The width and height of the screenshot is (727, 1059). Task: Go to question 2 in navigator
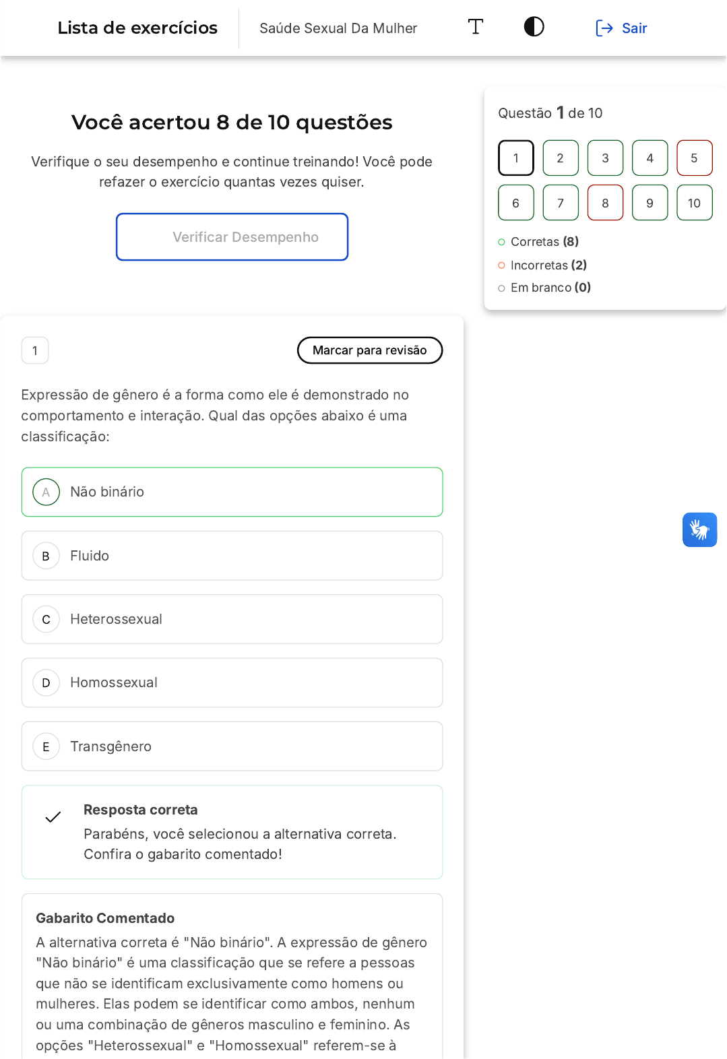(561, 158)
